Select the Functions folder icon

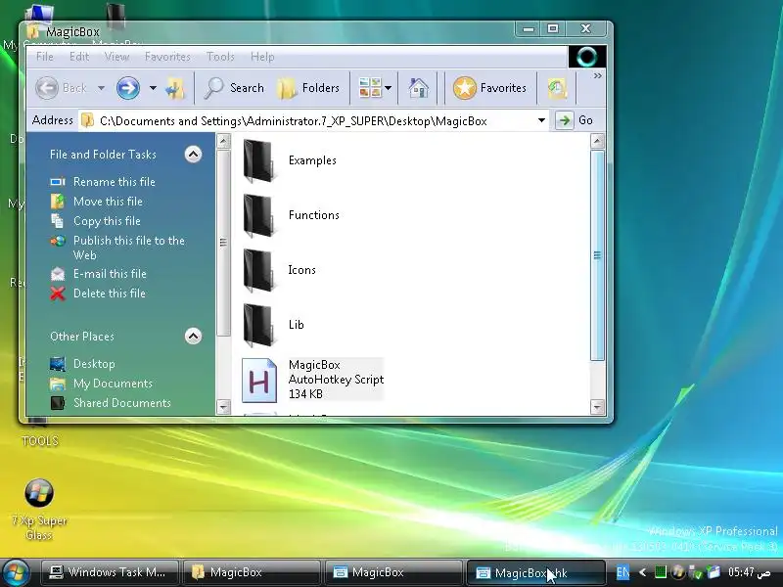(258, 215)
